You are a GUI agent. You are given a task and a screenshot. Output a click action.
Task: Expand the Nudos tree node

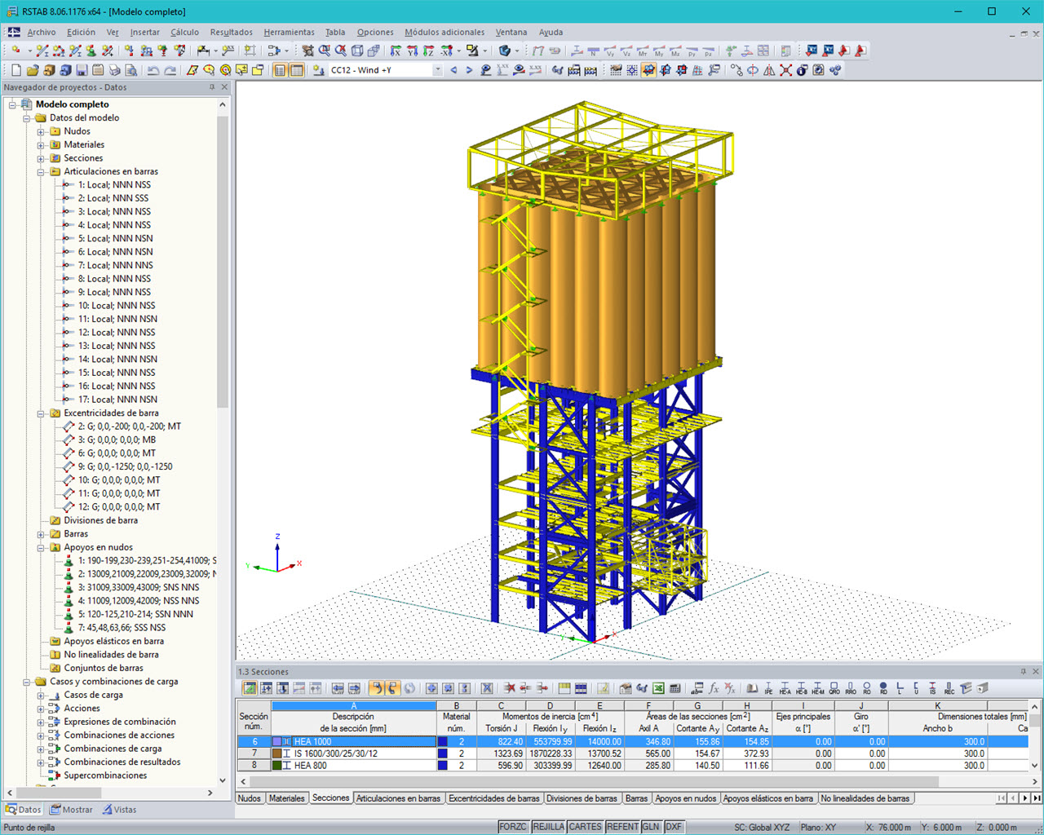41,131
